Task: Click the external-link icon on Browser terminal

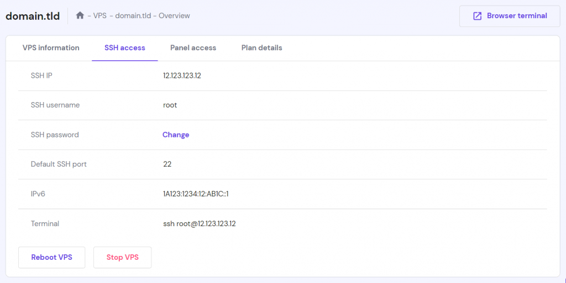Action: tap(477, 16)
